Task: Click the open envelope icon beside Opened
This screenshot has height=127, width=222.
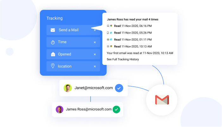Action: point(53,54)
